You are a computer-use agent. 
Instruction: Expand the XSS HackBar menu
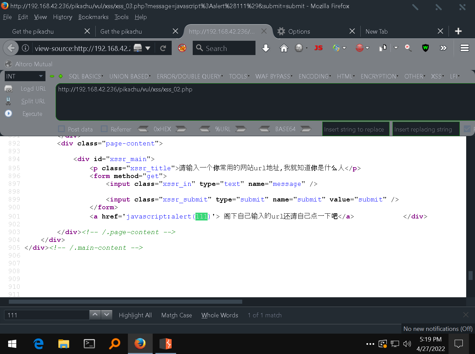coord(437,76)
